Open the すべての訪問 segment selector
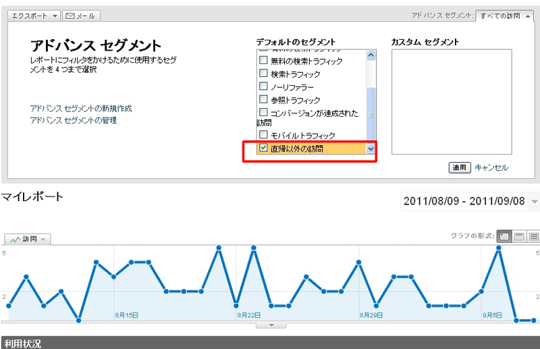Viewport: 540px width, 349px height. 504,16
